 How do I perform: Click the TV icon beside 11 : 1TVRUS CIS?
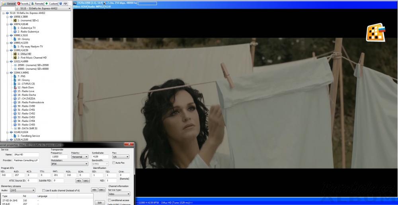point(15,84)
